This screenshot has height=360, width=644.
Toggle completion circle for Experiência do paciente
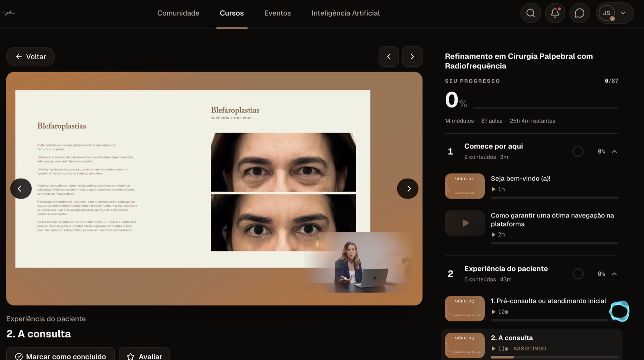click(578, 274)
